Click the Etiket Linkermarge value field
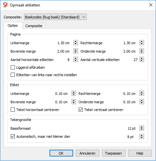This screenshot has width=156, height=161. point(61,94)
